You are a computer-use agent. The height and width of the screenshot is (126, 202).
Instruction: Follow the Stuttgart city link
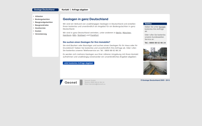[81, 35]
